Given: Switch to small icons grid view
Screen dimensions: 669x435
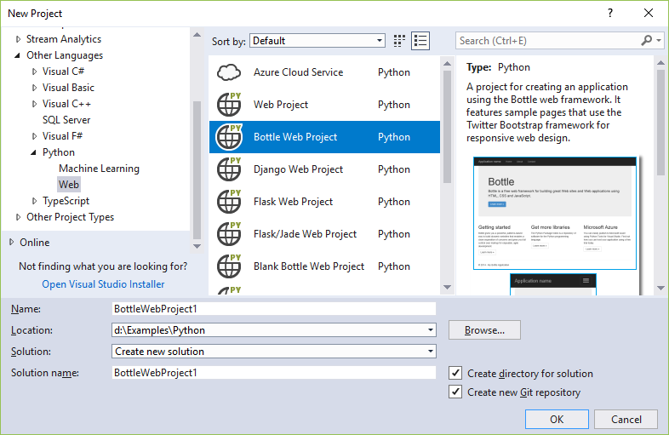Looking at the screenshot, I should pos(399,41).
